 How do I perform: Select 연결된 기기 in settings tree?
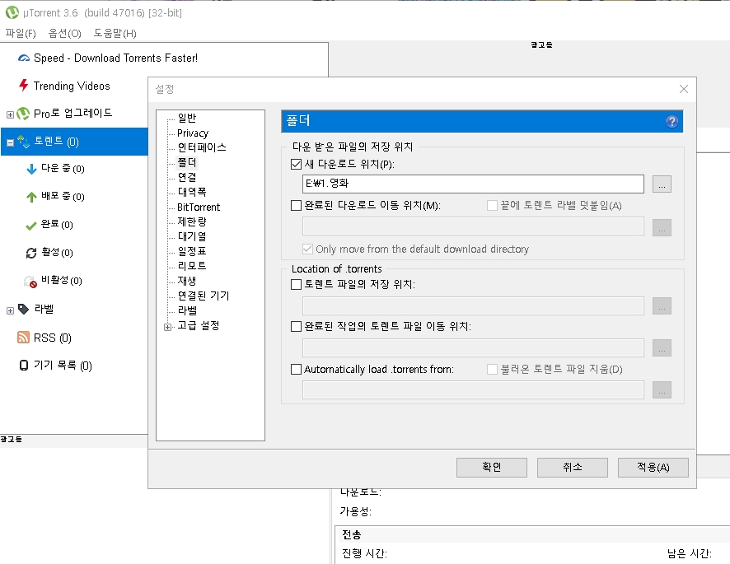(x=204, y=296)
